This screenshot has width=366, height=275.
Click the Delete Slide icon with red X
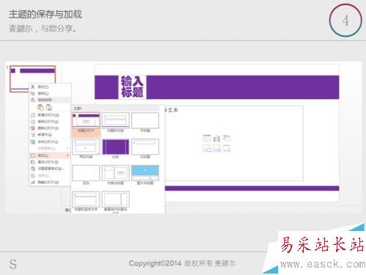click(33, 128)
